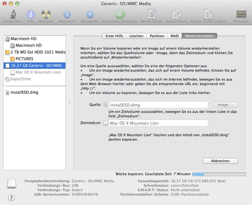Open the RAID tab
The height and width of the screenshot is (205, 252).
[x=175, y=36]
